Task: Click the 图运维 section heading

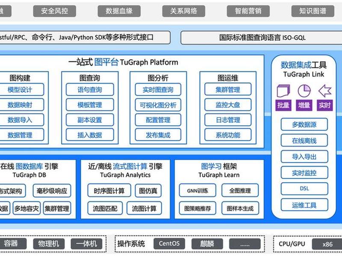Action: (x=228, y=78)
